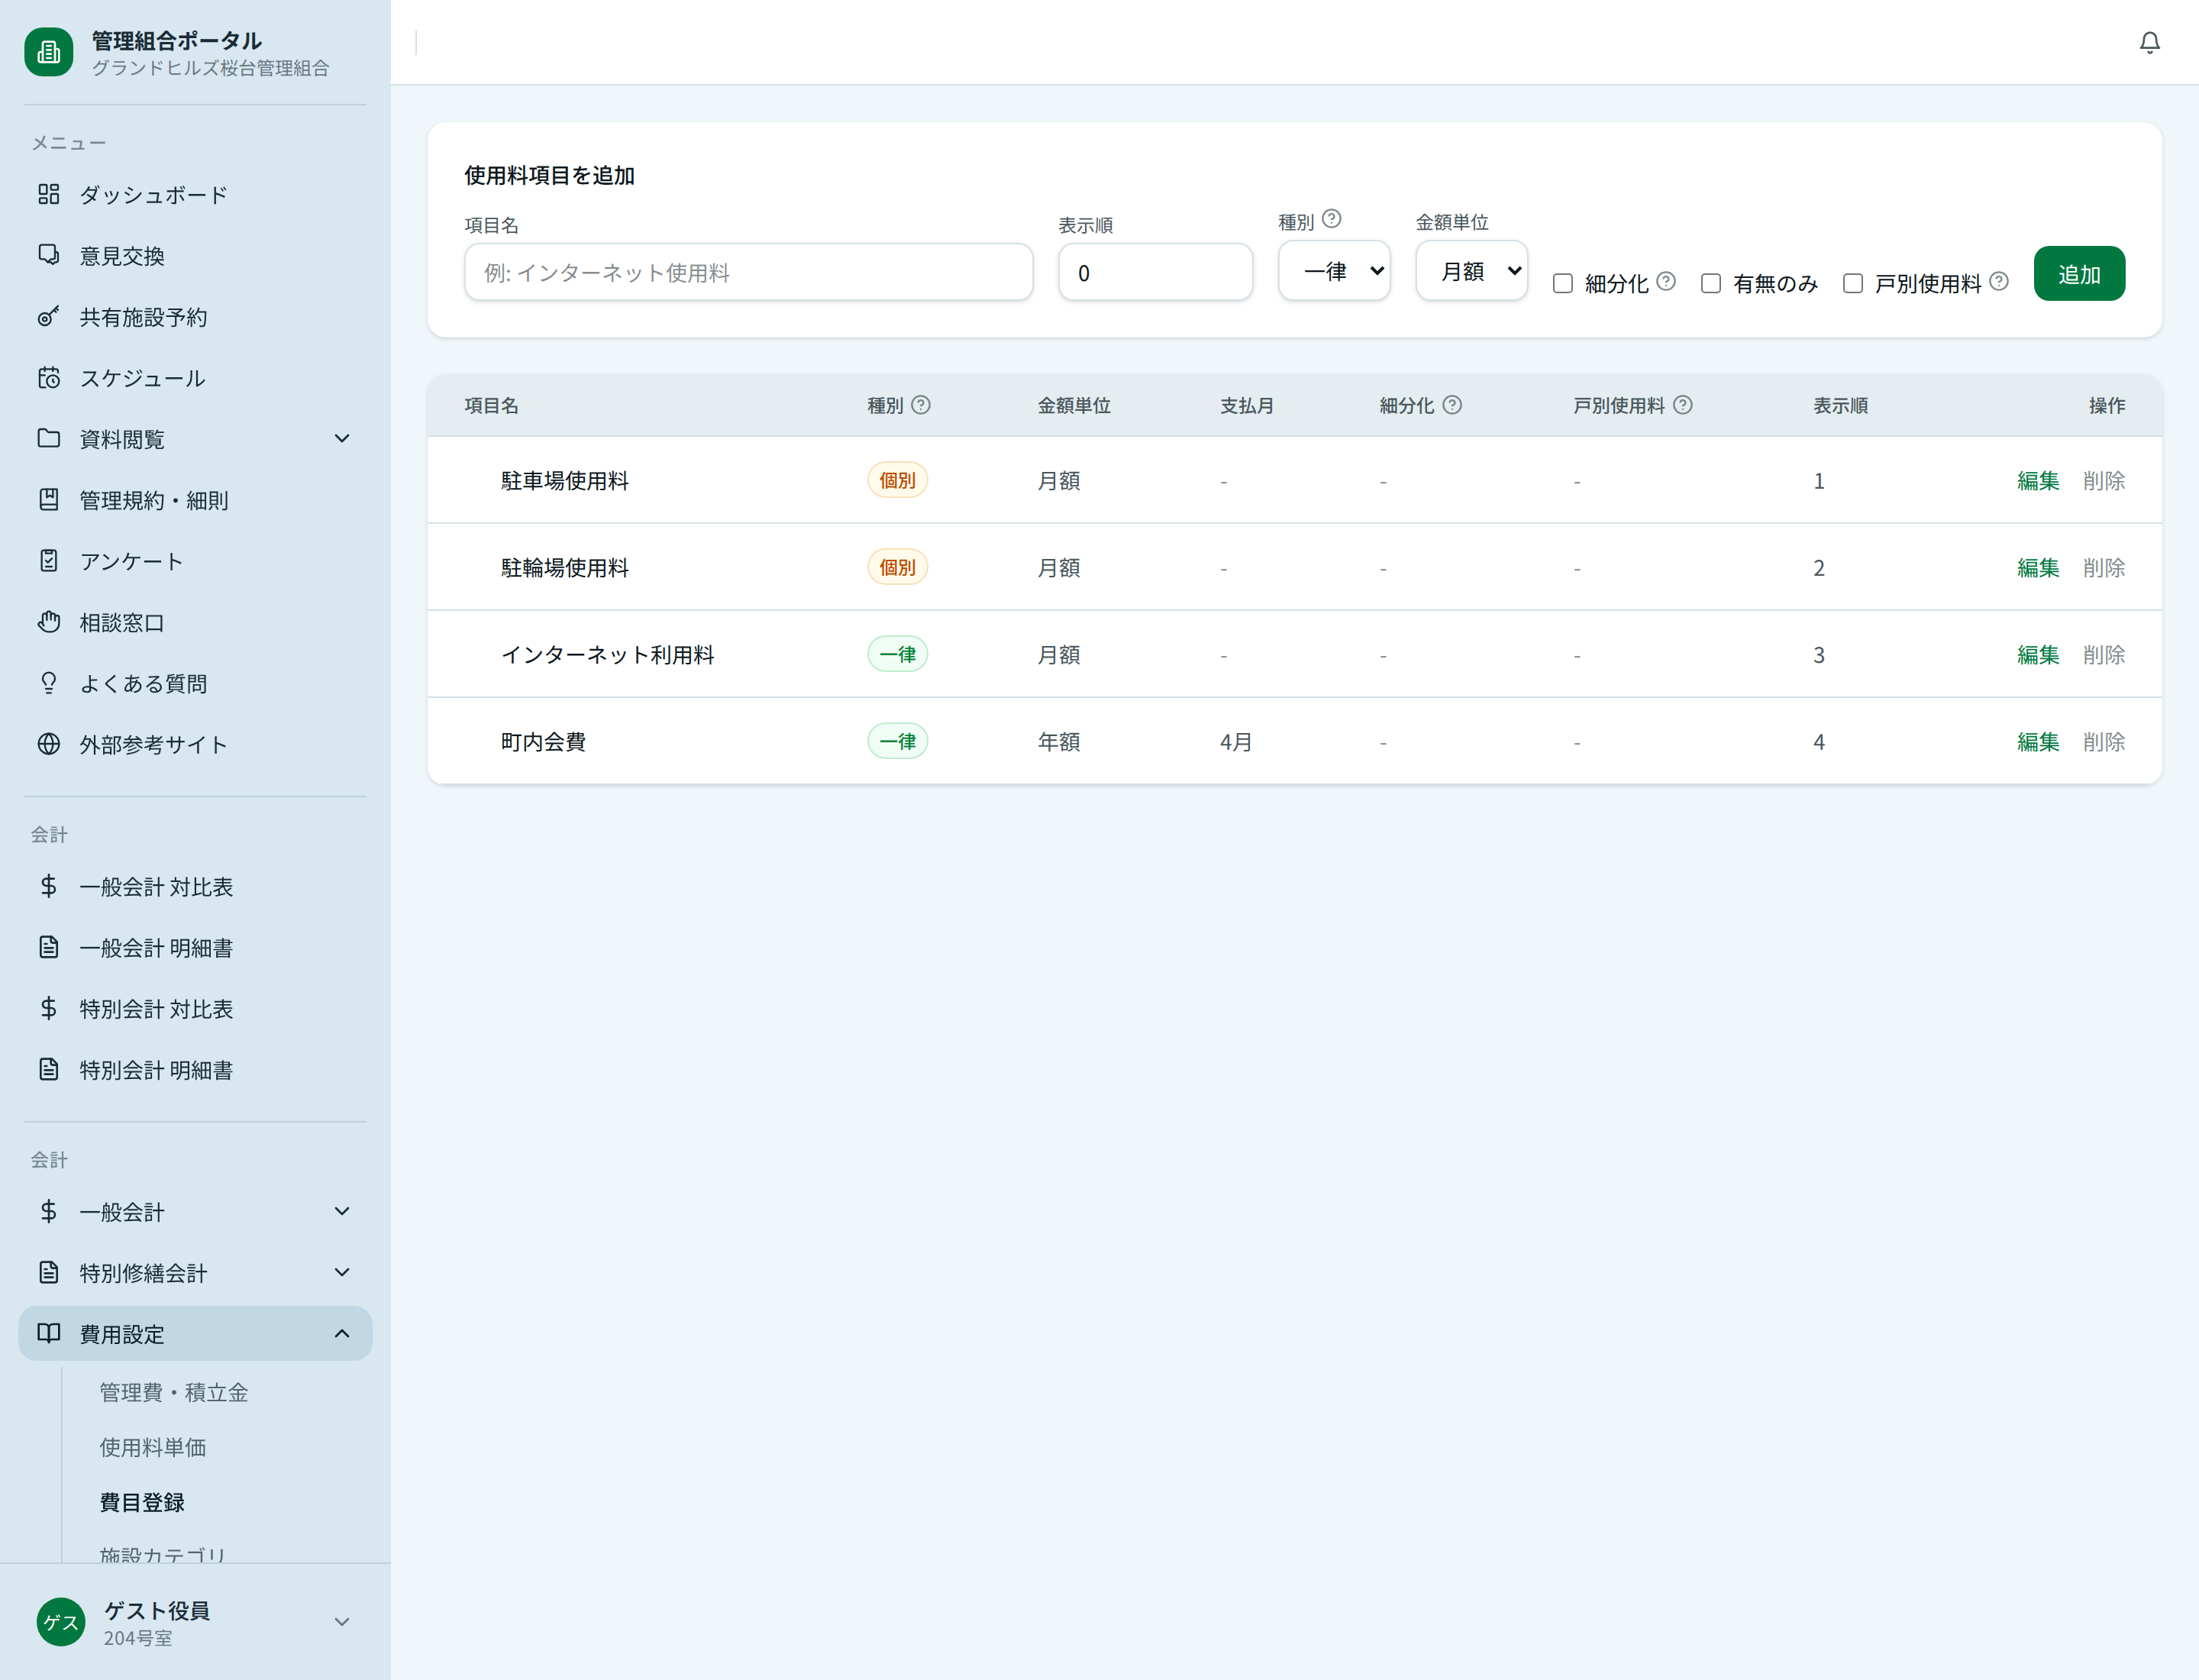Click the 種別 column header help icon
Viewport: 2199px width, 1680px height.
pyautogui.click(x=921, y=405)
